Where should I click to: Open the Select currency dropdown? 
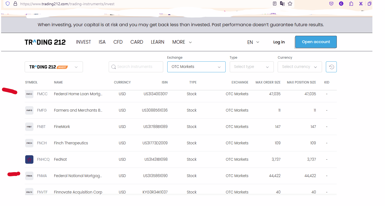(300, 67)
